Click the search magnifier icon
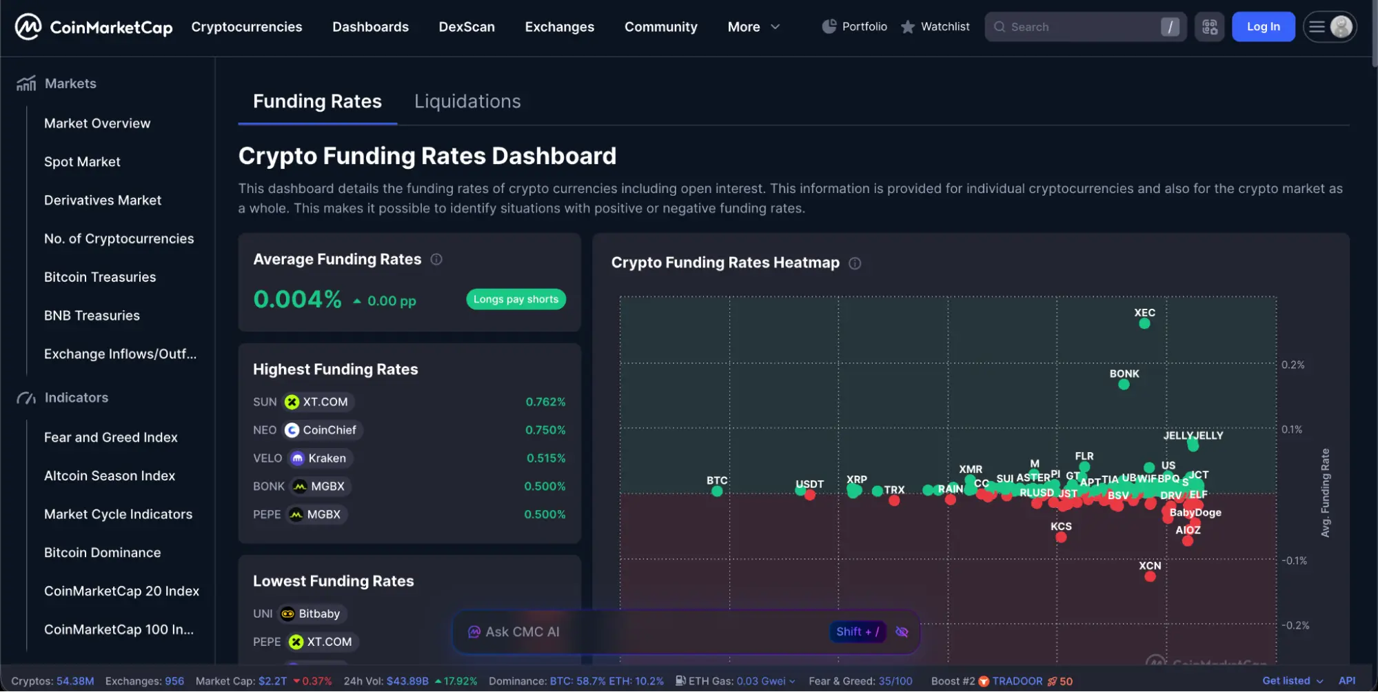This screenshot has height=692, width=1378. click(x=1000, y=27)
